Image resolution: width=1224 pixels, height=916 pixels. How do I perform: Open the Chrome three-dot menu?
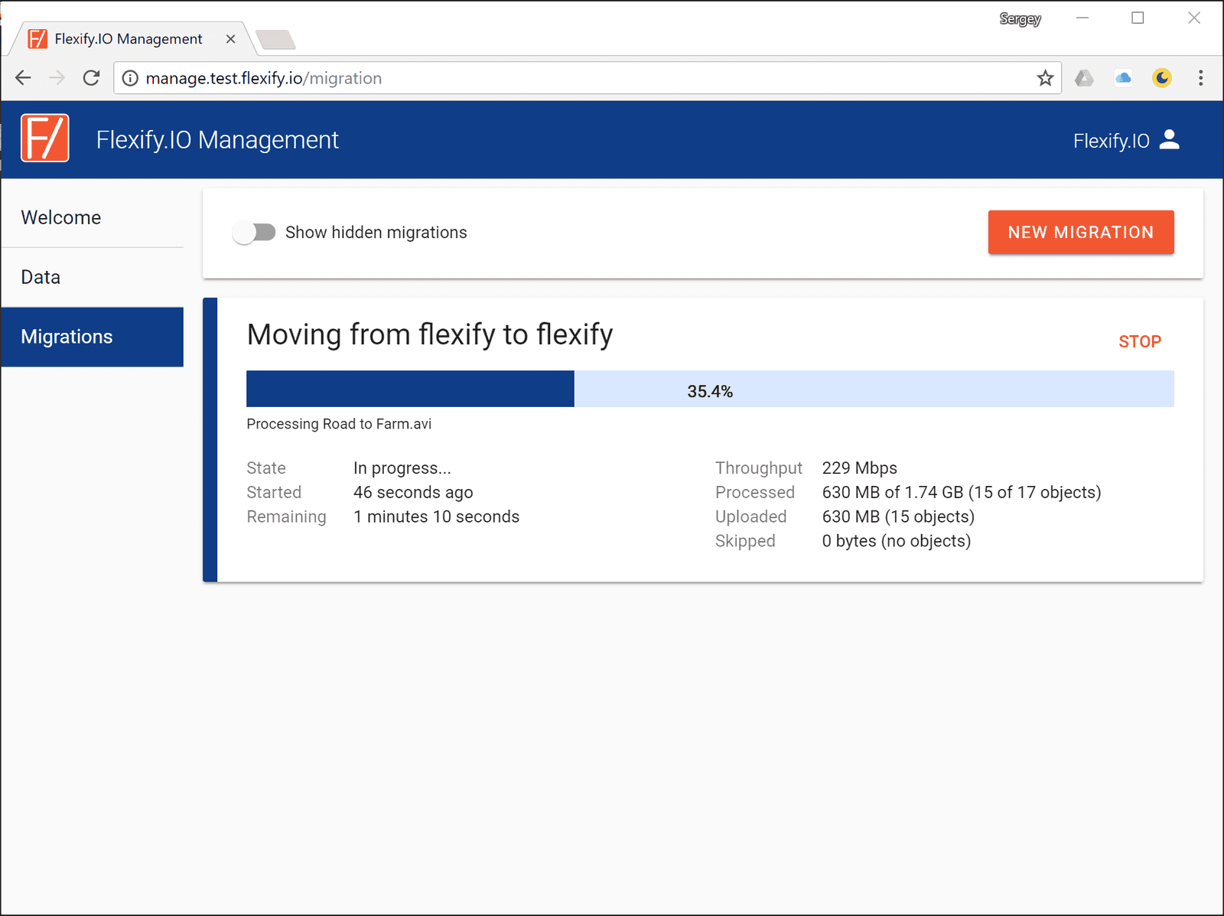coord(1200,77)
